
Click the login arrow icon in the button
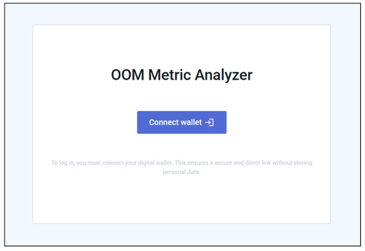pos(209,122)
